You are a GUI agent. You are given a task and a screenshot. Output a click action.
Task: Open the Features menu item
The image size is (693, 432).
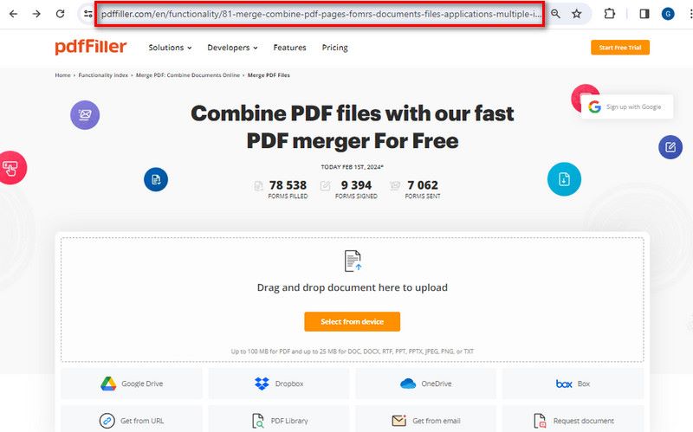pos(289,48)
